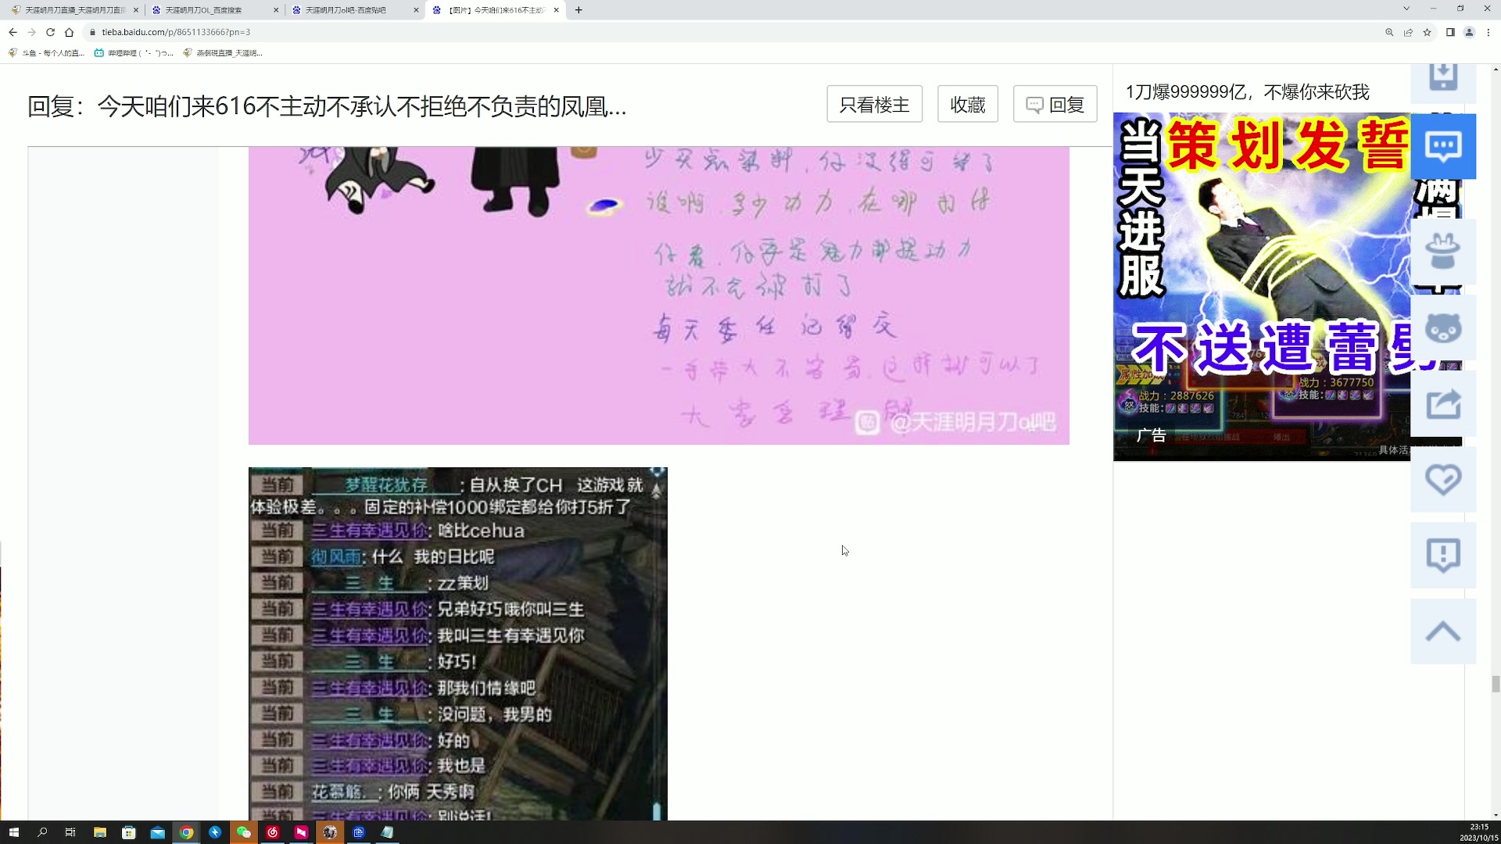Open the comment bubble icon in floating sidebar

click(x=1443, y=145)
